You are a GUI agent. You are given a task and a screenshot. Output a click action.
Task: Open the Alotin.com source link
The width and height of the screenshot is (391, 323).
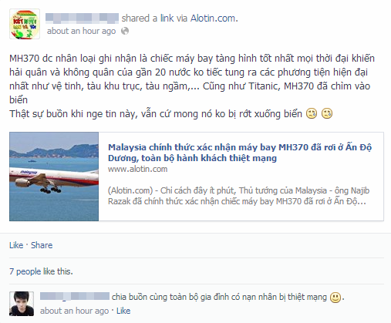(214, 19)
